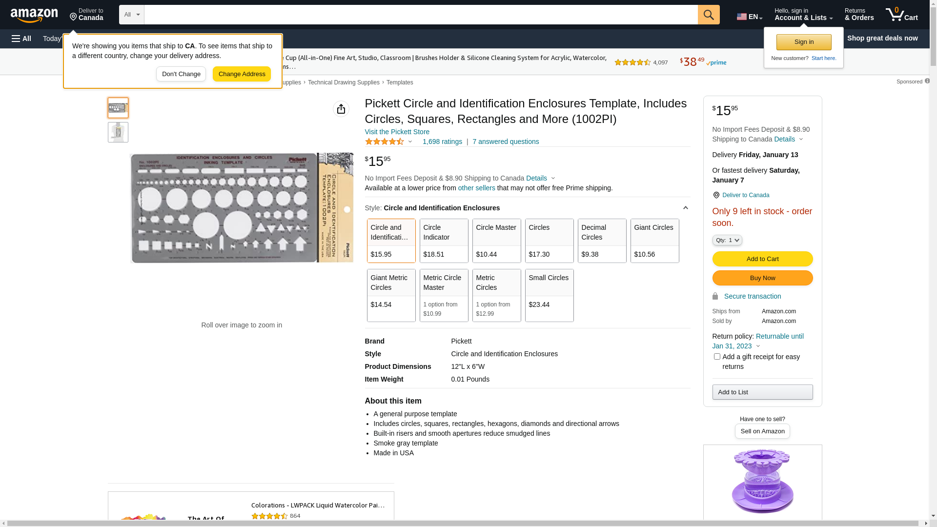Select the Giant Metric Circles style option

pyautogui.click(x=390, y=295)
